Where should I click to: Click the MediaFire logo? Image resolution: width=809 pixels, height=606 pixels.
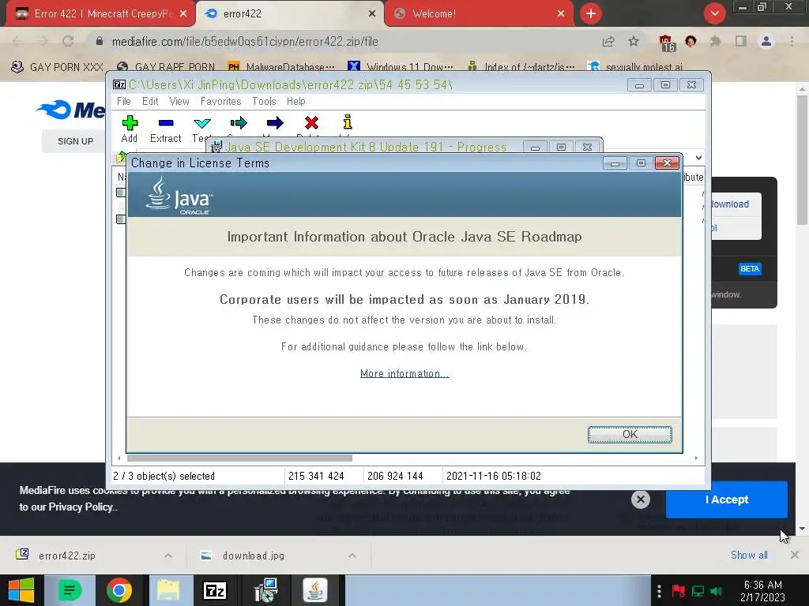tap(70, 109)
